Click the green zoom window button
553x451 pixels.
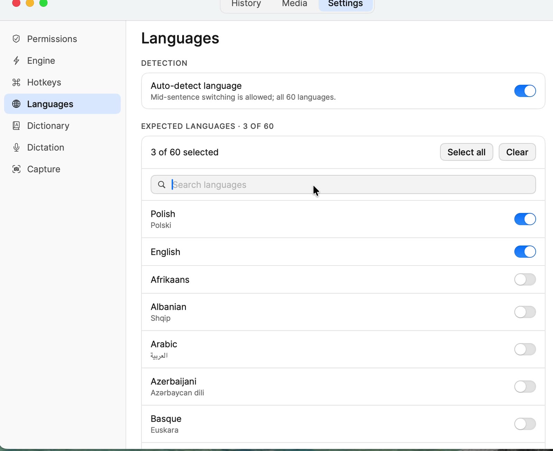(x=43, y=3)
